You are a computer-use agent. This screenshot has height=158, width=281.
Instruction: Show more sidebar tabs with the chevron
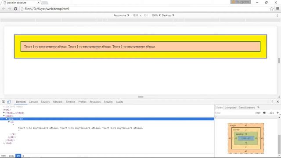coord(259,107)
